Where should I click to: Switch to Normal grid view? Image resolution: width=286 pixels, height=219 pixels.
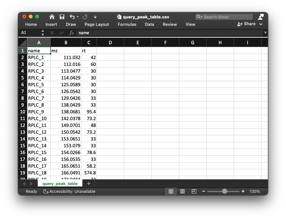(171, 191)
